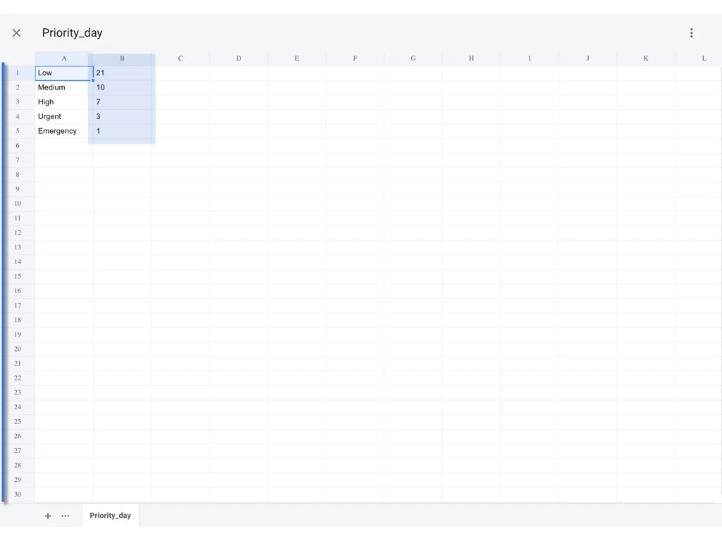Select empty cell C3

(180, 101)
